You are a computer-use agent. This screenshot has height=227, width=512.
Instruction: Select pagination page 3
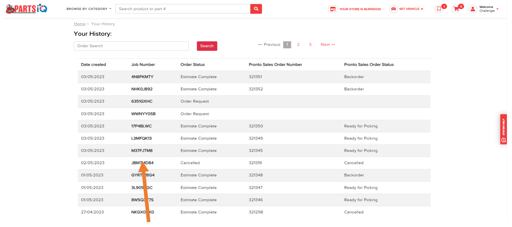(310, 45)
